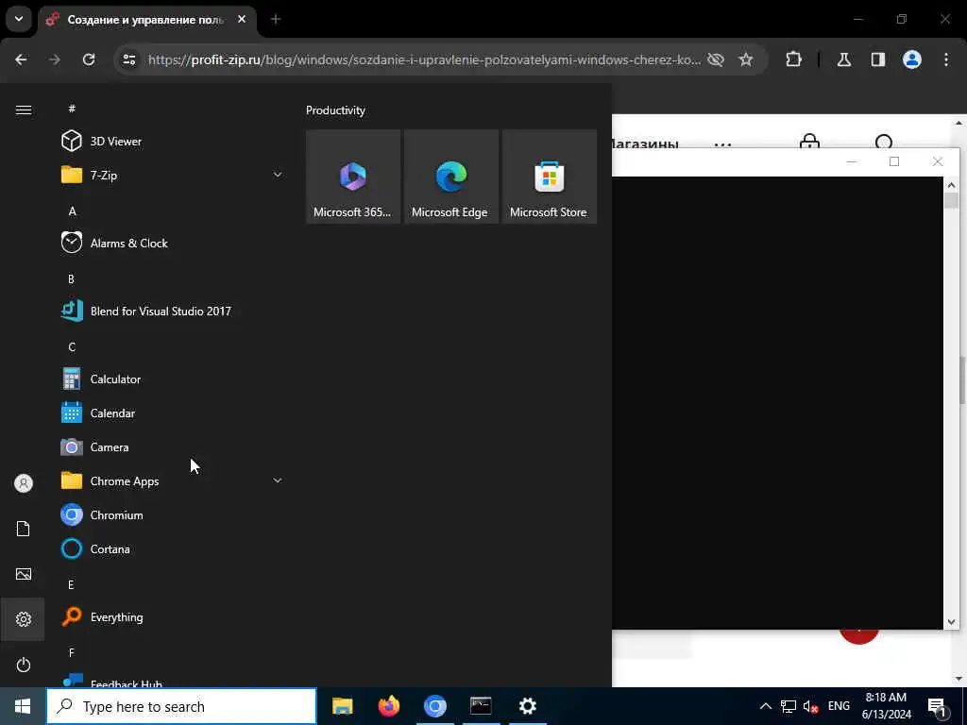Open Blend for Visual Studio 2017
This screenshot has width=967, height=725.
172,311
